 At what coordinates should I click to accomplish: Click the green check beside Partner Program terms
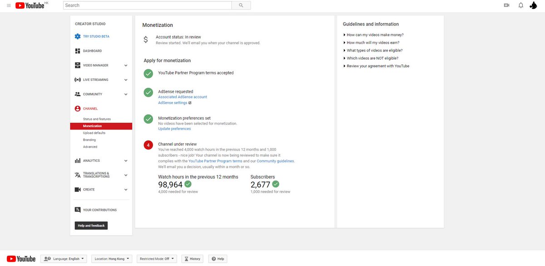[148, 73]
